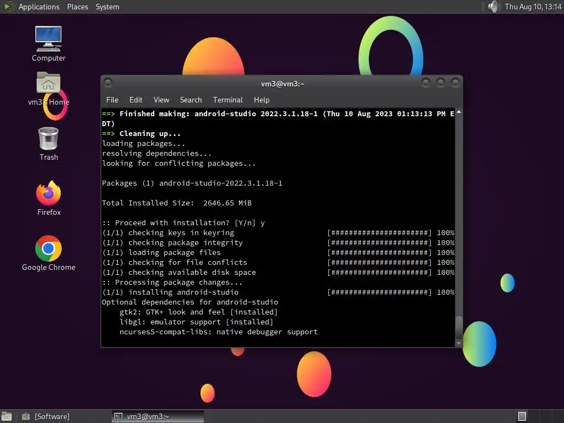564x423 pixels.
Task: Click 'gtk2: GTK+ look and feel [installed]'
Action: pyautogui.click(x=198, y=312)
